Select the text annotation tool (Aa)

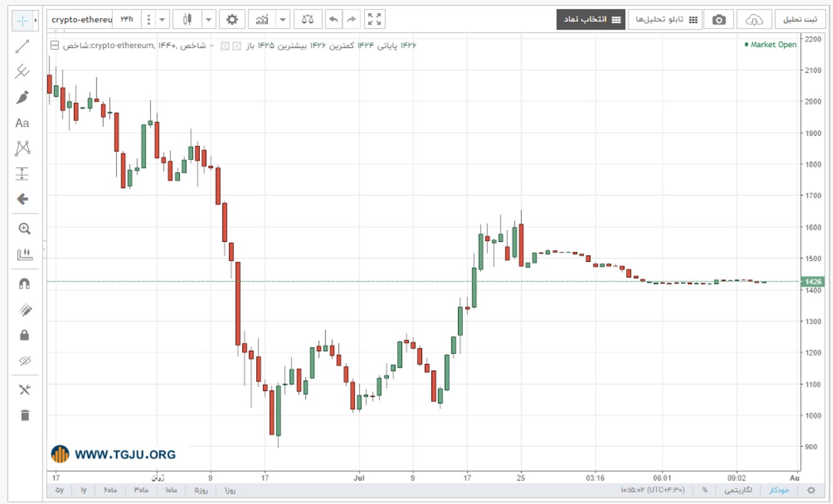(x=23, y=123)
